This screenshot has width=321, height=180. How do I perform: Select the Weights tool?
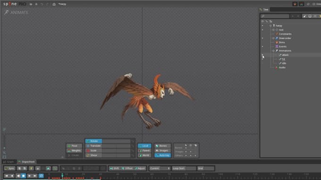point(74,151)
